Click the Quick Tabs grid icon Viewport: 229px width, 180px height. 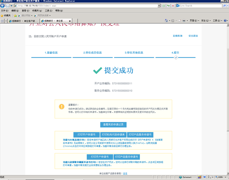coord(3,21)
